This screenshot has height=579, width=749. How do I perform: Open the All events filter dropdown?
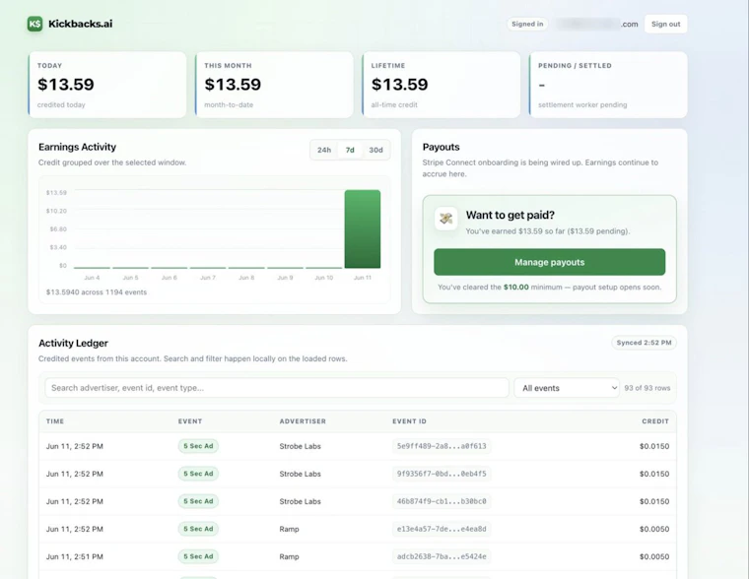[567, 388]
